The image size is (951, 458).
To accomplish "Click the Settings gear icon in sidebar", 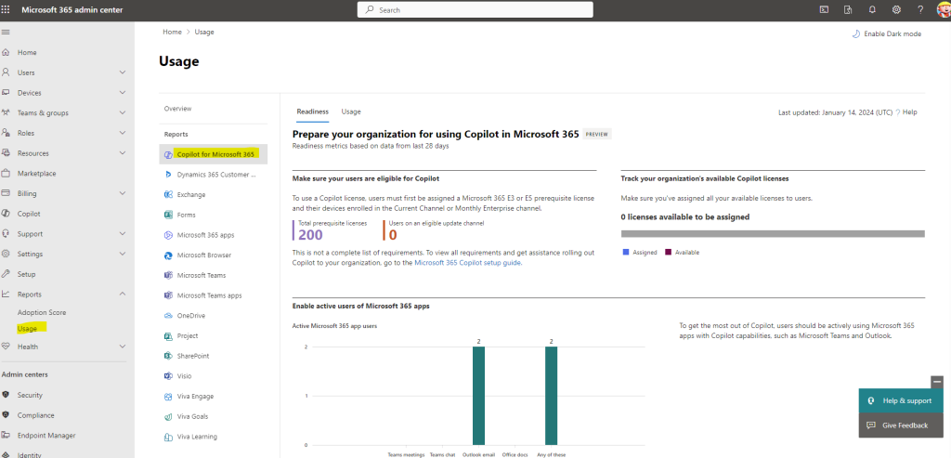I will (x=7, y=254).
